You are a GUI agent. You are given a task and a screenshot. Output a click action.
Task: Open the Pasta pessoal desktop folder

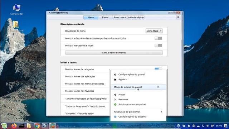[16, 26]
